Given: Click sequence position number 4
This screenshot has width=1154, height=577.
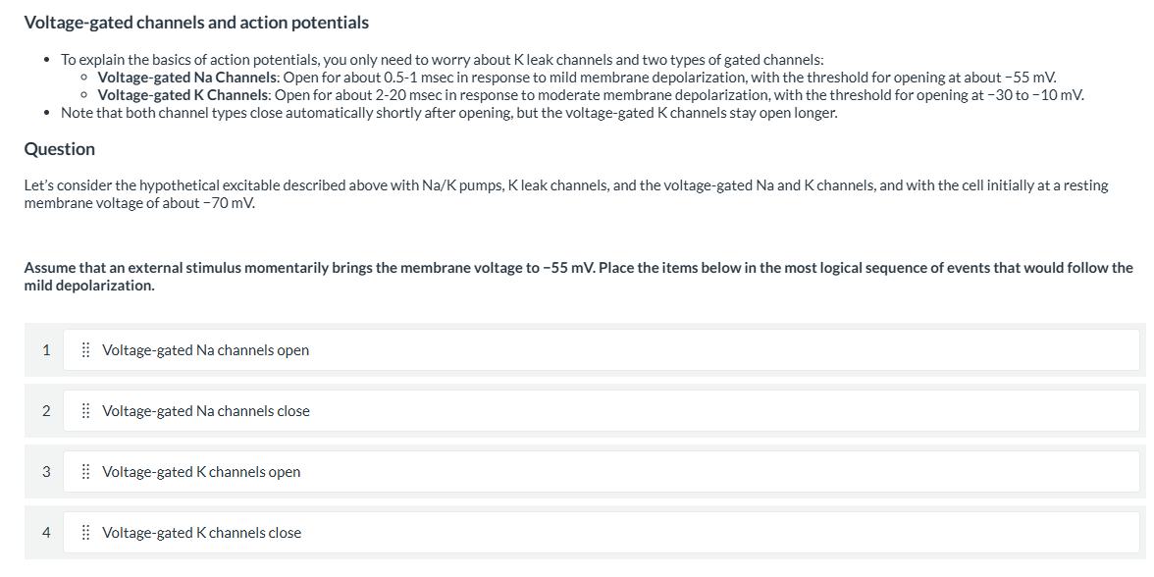Looking at the screenshot, I should (46, 533).
